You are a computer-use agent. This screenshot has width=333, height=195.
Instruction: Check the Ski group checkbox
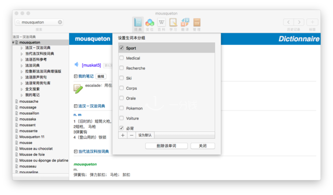click(x=121, y=78)
